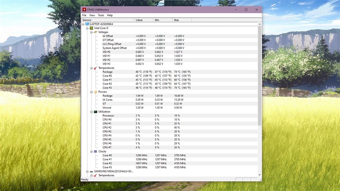Click the Value column header

[x=144, y=20]
